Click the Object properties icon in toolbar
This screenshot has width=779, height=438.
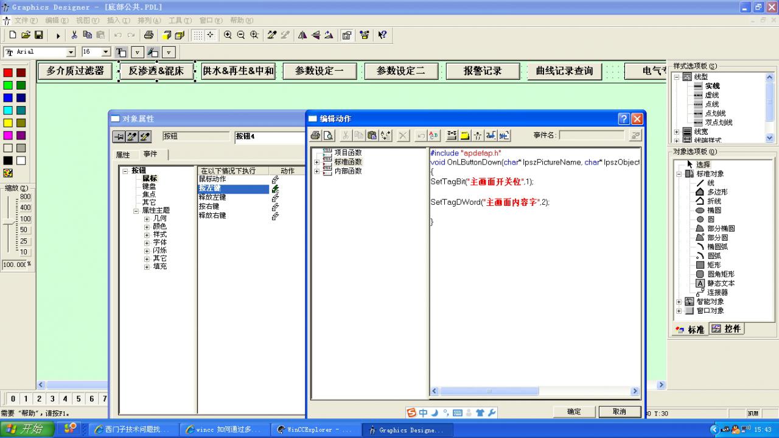click(346, 35)
